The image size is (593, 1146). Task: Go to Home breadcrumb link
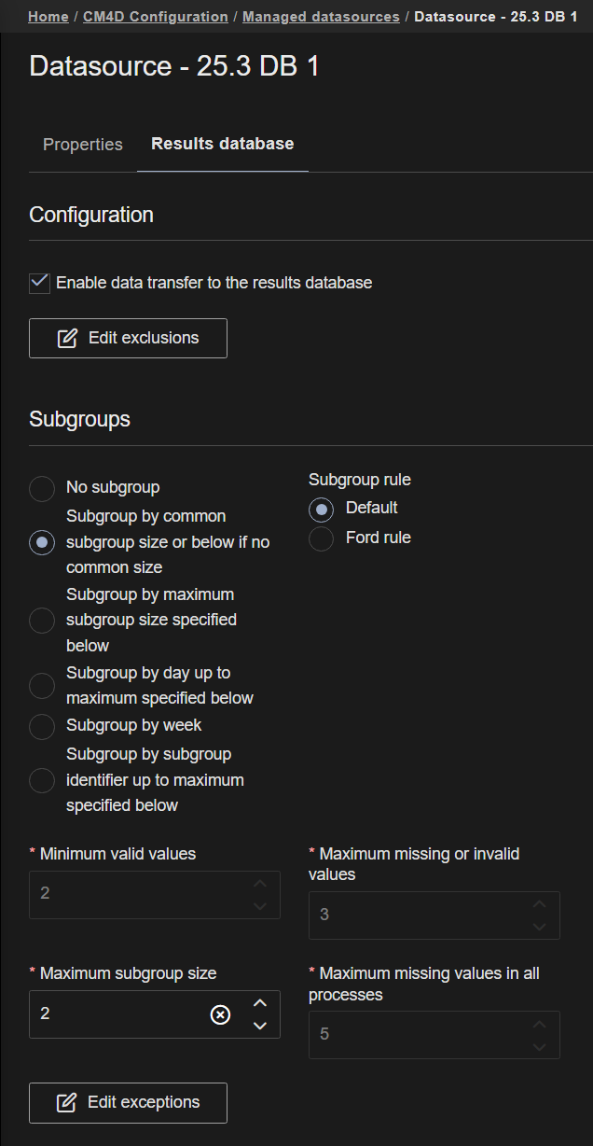click(x=48, y=17)
